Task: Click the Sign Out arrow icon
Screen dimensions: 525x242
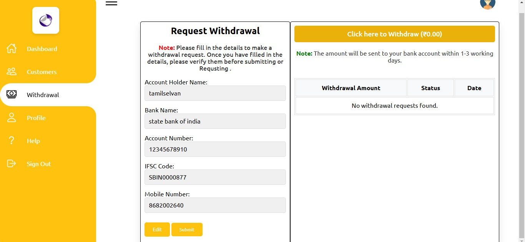Action: tap(12, 164)
